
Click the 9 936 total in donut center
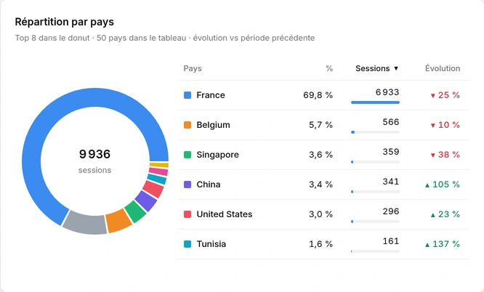[x=94, y=154]
